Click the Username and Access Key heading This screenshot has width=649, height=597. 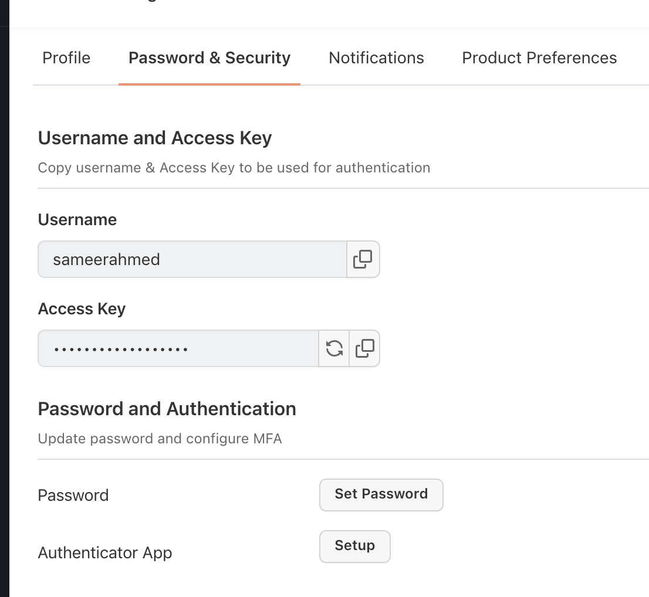click(x=155, y=138)
